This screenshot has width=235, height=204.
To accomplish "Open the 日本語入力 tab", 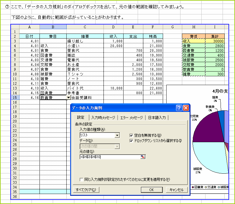I will click(157, 118).
